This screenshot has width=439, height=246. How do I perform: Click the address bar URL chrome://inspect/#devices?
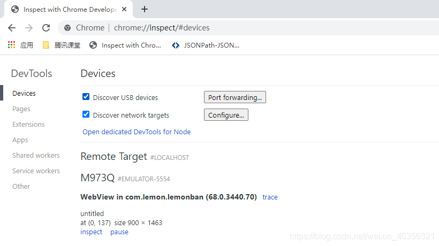pyautogui.click(x=162, y=28)
